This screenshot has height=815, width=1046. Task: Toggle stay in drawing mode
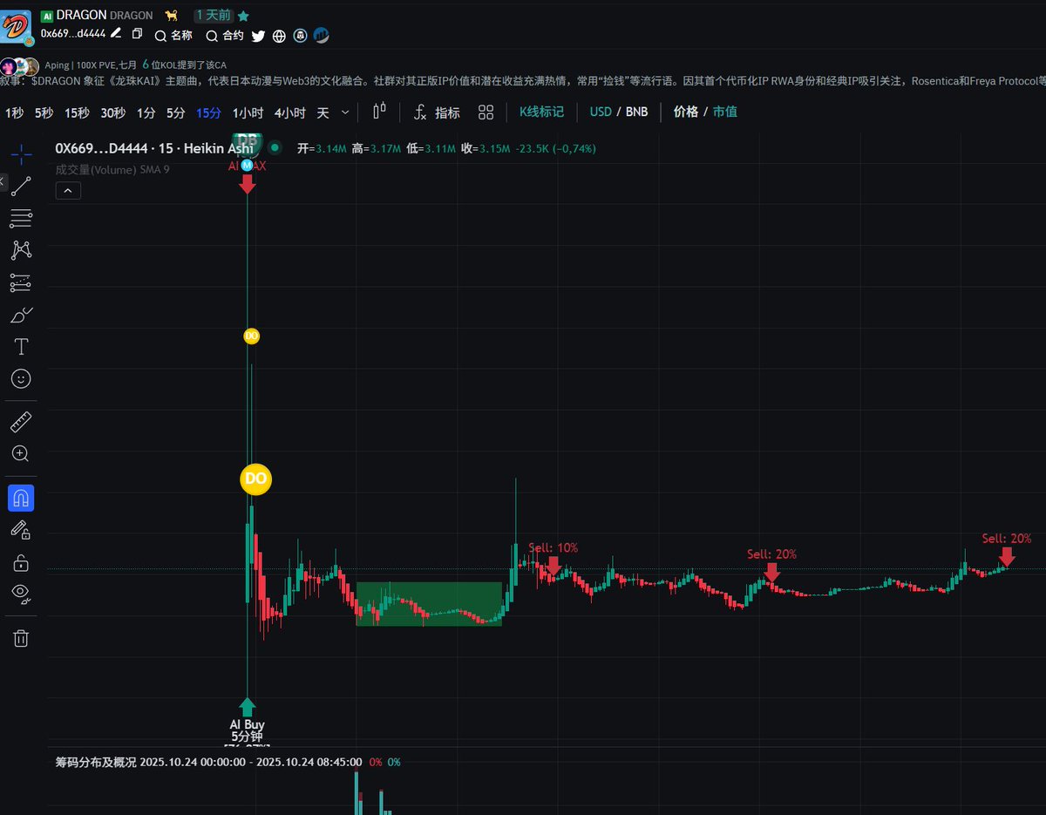click(x=21, y=530)
